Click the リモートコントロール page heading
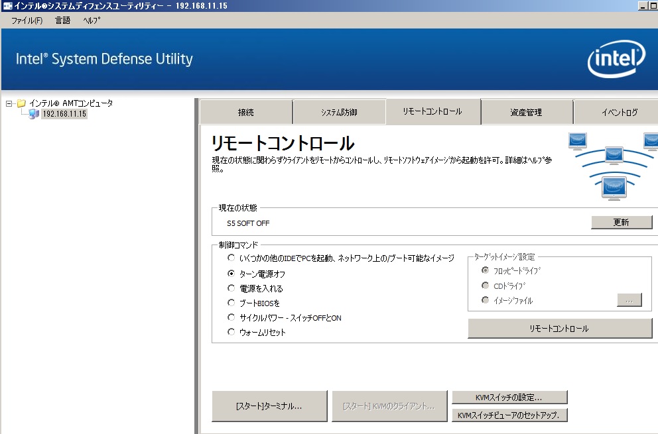Screen dimensions: 658x434 pyautogui.click(x=283, y=143)
